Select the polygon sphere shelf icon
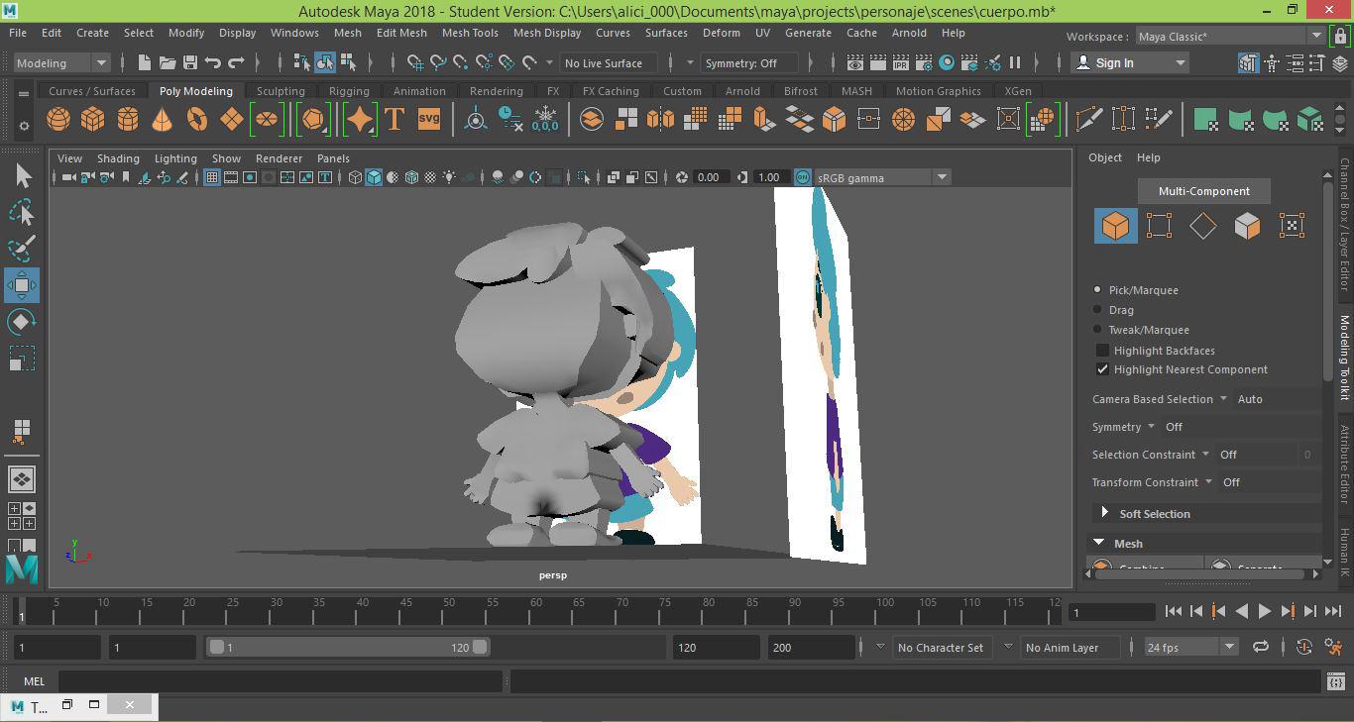1354x722 pixels. click(58, 120)
